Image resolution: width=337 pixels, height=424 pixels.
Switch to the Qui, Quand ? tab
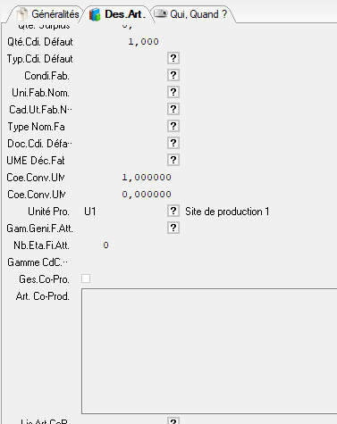192,14
